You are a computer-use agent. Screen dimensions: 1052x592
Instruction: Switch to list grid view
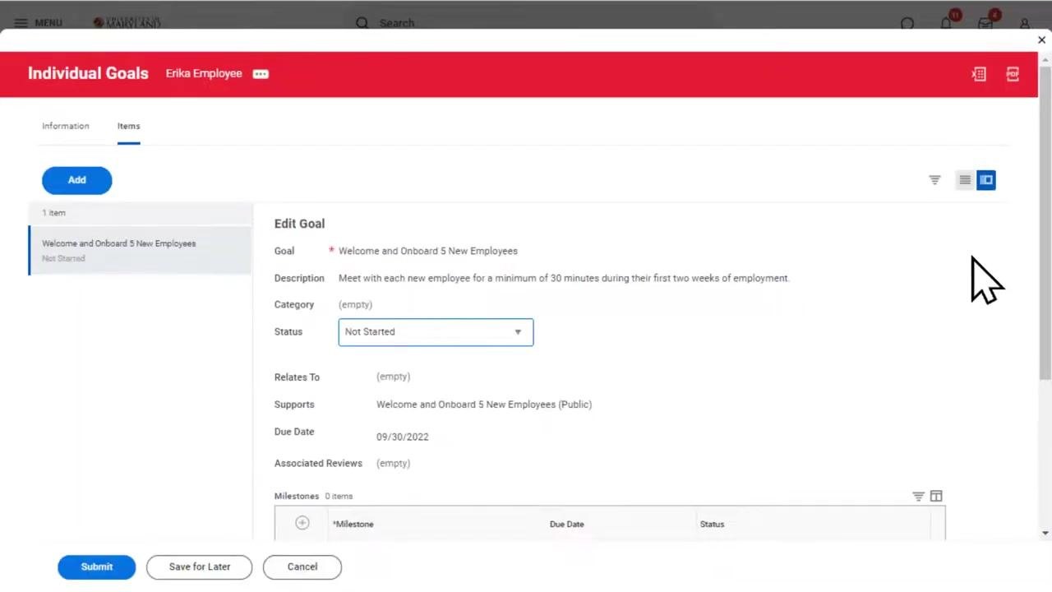tap(965, 180)
